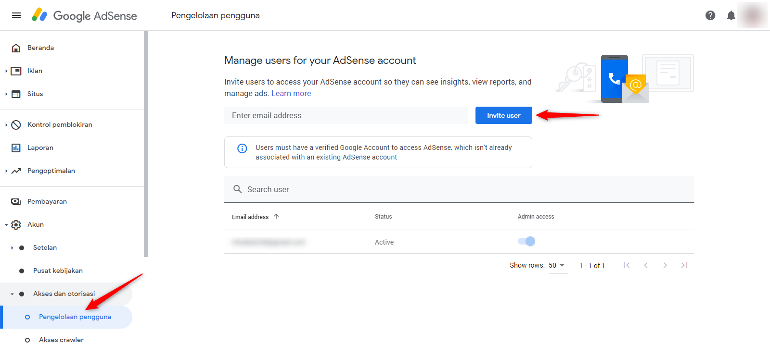Go to the first page of users
This screenshot has width=770, height=344.
(x=627, y=265)
